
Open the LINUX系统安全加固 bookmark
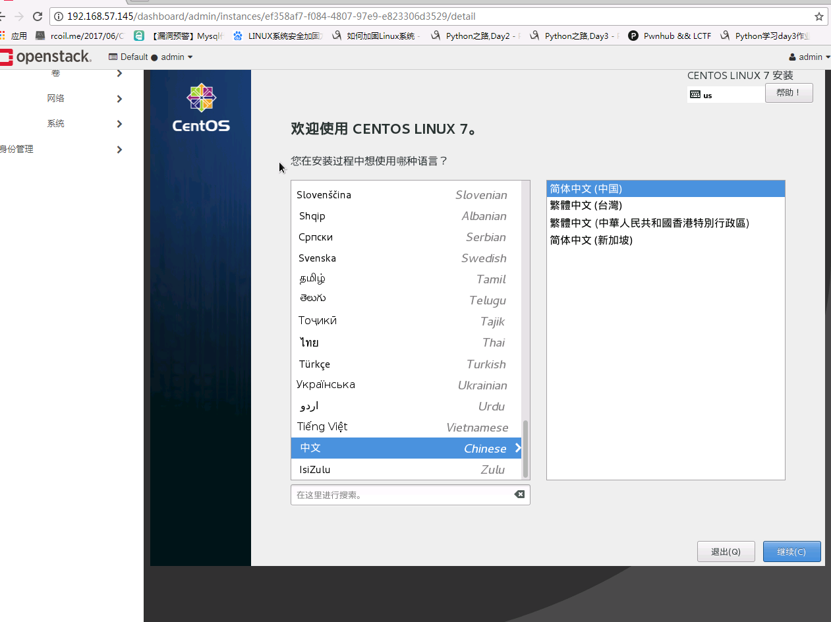(279, 36)
